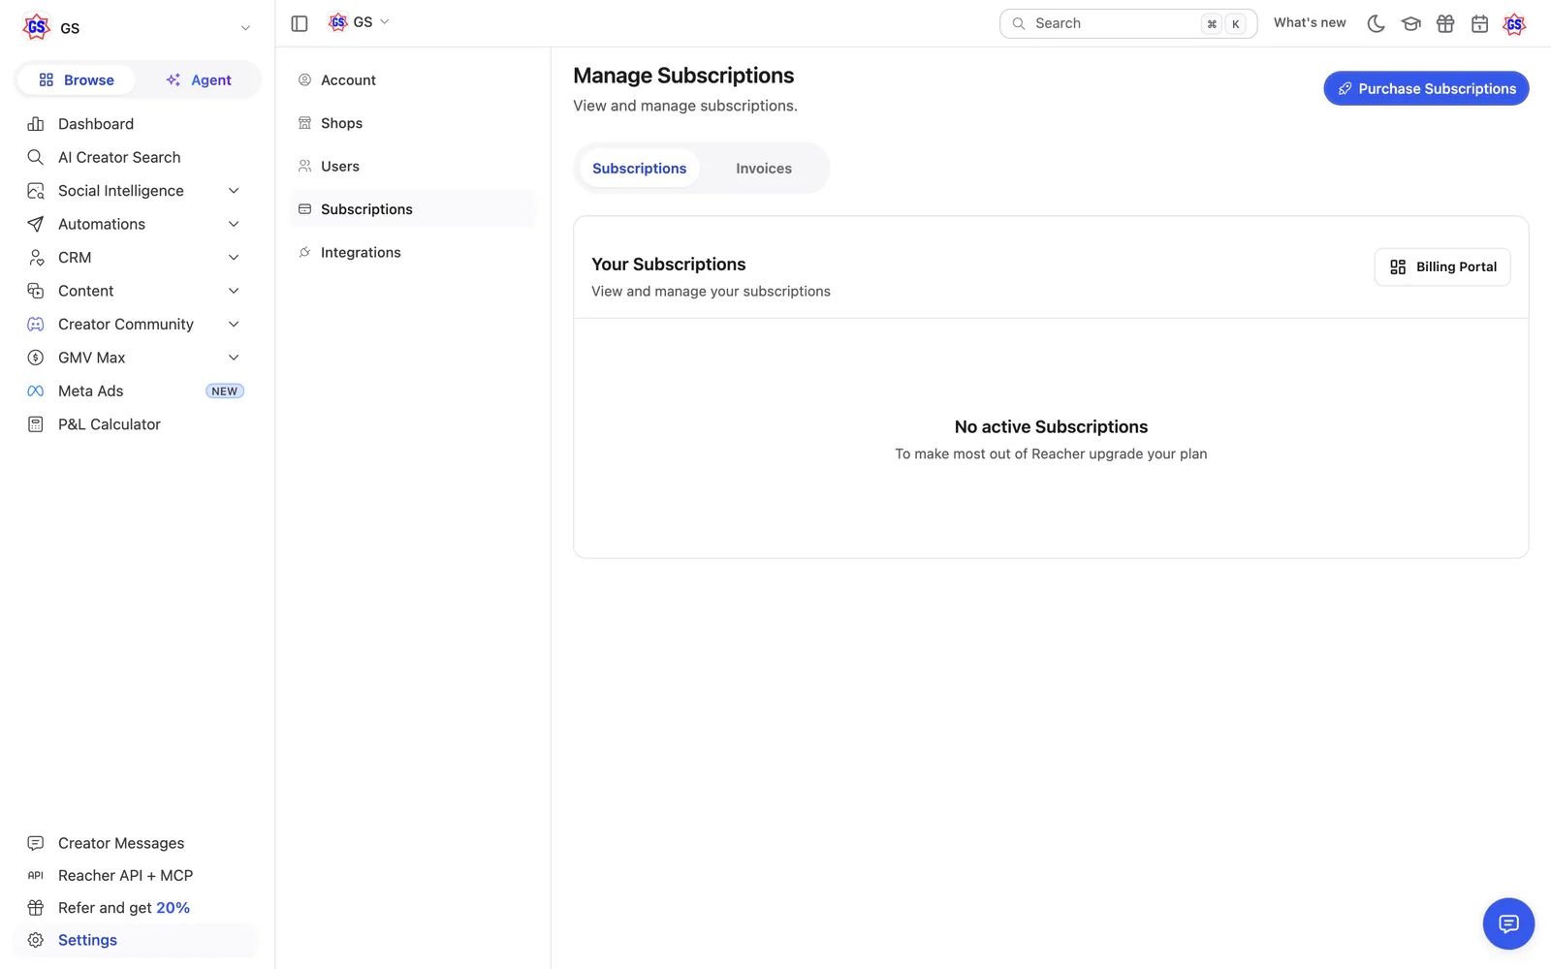Open the Dashboard bar chart icon
Screen dimensions: 1551x969
coord(36,124)
